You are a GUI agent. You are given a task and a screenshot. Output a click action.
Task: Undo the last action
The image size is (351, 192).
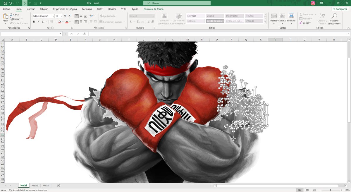point(11,3)
